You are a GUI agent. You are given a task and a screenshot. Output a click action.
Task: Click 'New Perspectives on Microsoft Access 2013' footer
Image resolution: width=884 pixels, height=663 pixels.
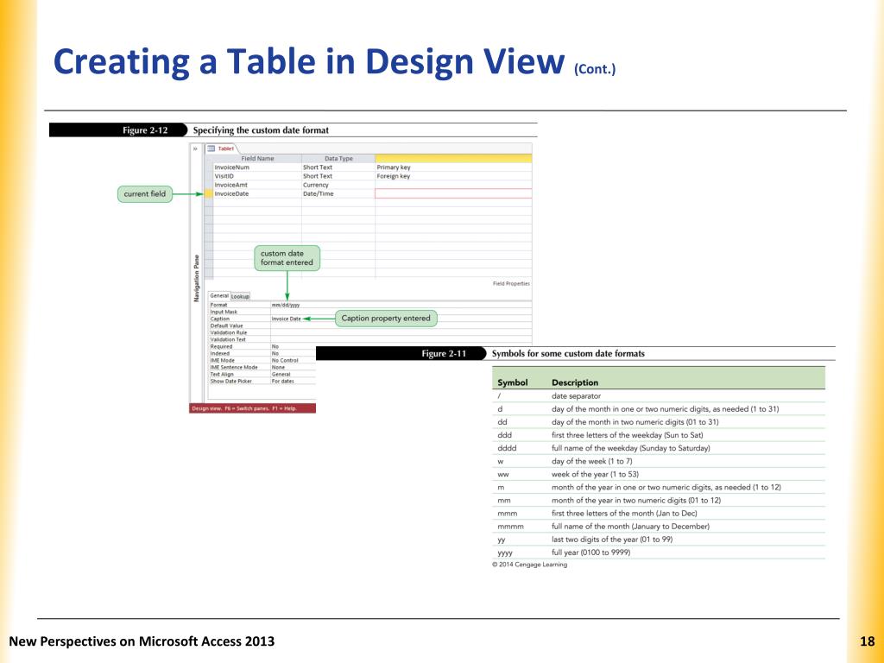click(x=142, y=641)
